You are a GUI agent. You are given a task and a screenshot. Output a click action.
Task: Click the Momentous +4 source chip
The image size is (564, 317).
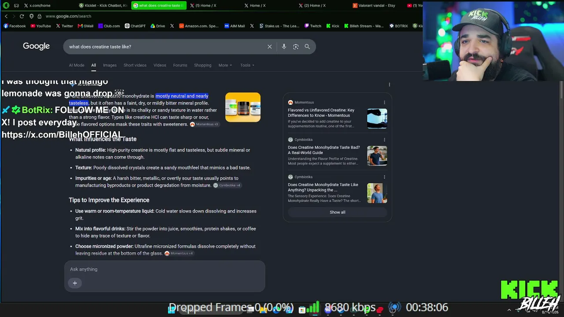click(x=179, y=254)
